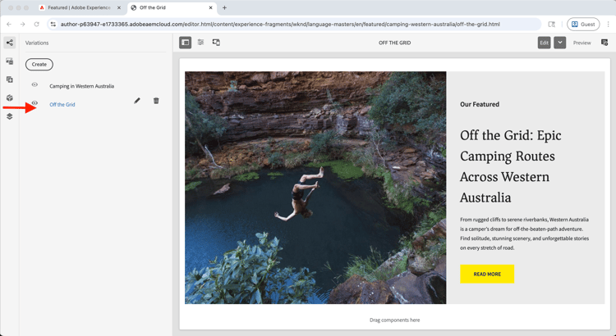Select the Off the Grid variation link
This screenshot has height=336, width=616.
[x=62, y=105]
